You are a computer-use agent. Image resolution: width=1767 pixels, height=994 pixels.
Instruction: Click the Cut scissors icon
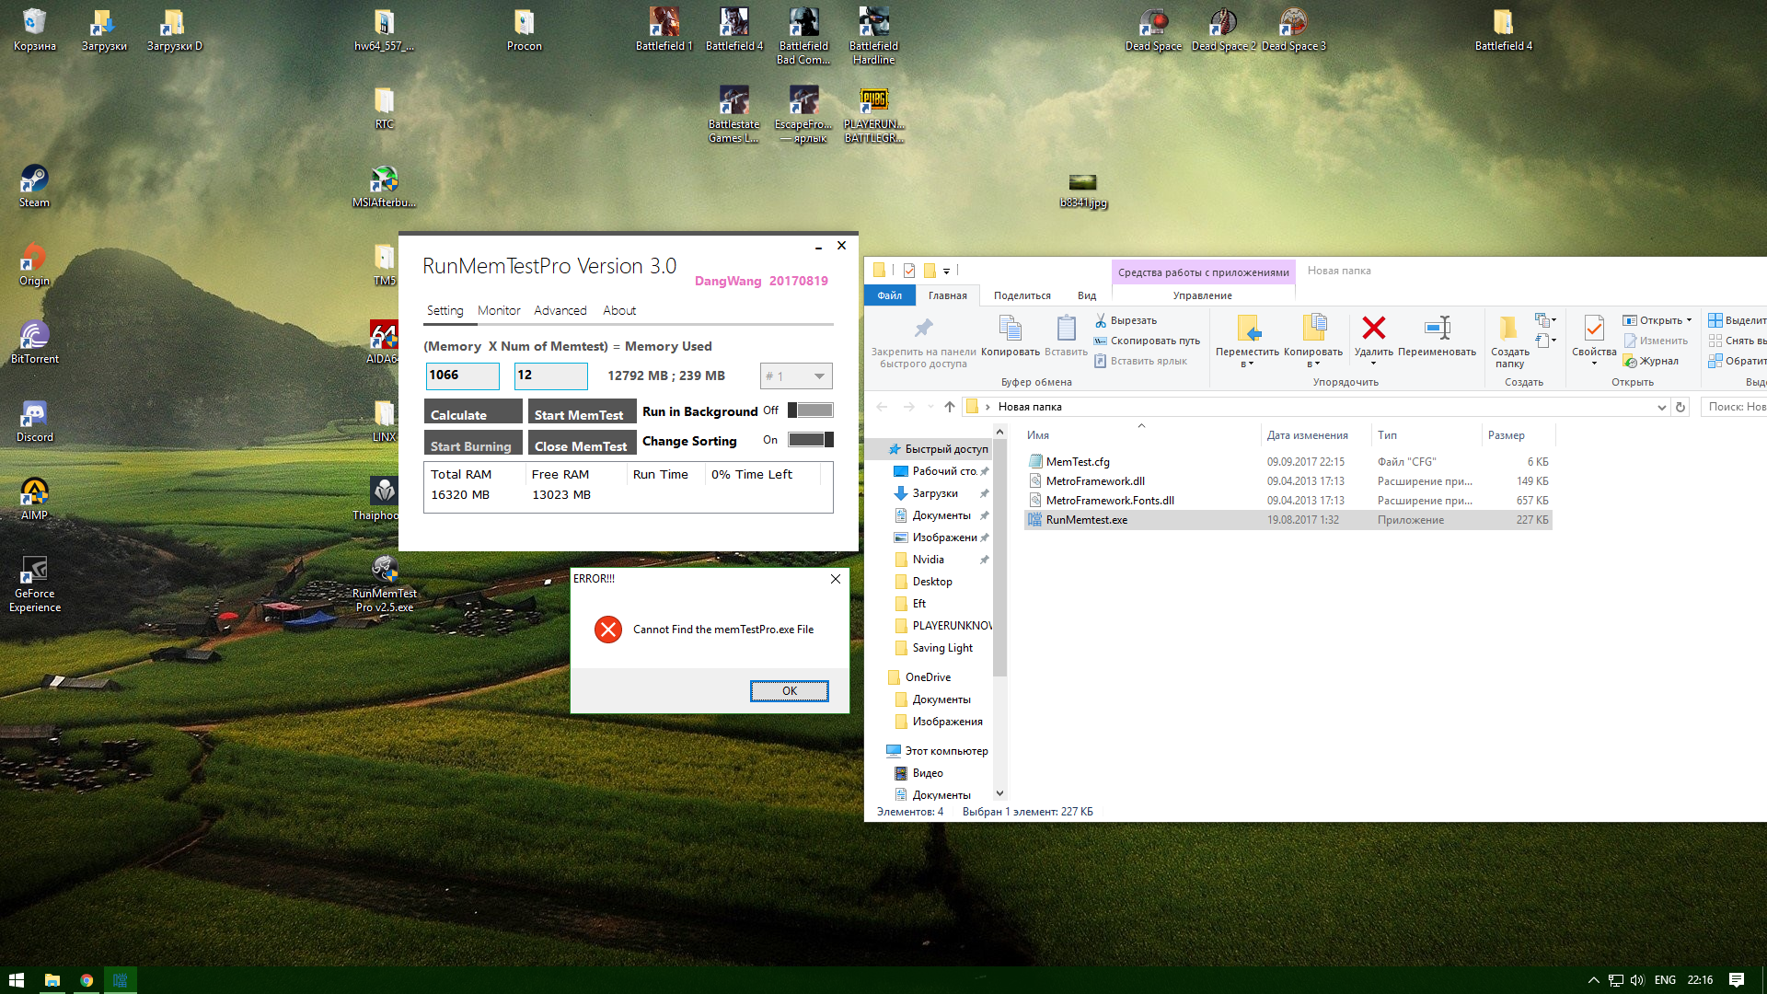point(1101,320)
